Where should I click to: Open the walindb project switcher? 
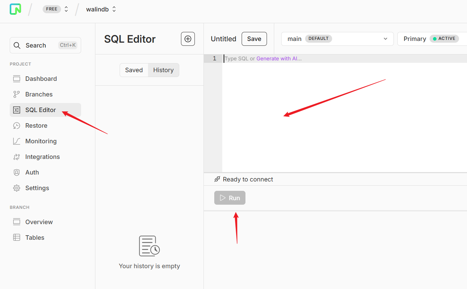tap(101, 9)
